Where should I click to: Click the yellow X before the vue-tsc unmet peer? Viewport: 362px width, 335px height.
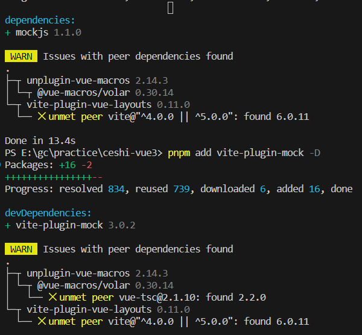pos(52,297)
